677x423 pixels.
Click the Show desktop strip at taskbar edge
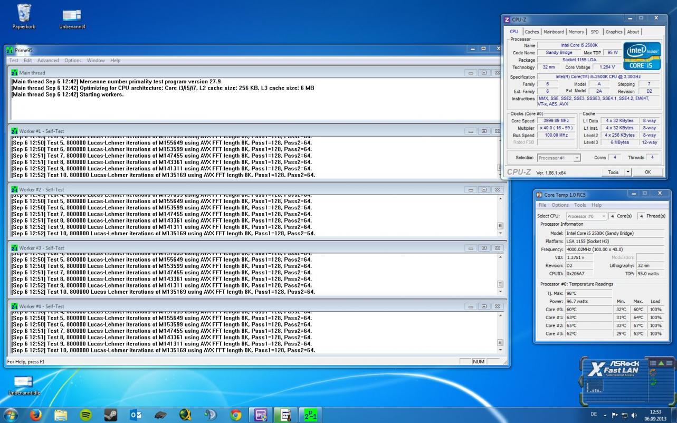point(673,415)
